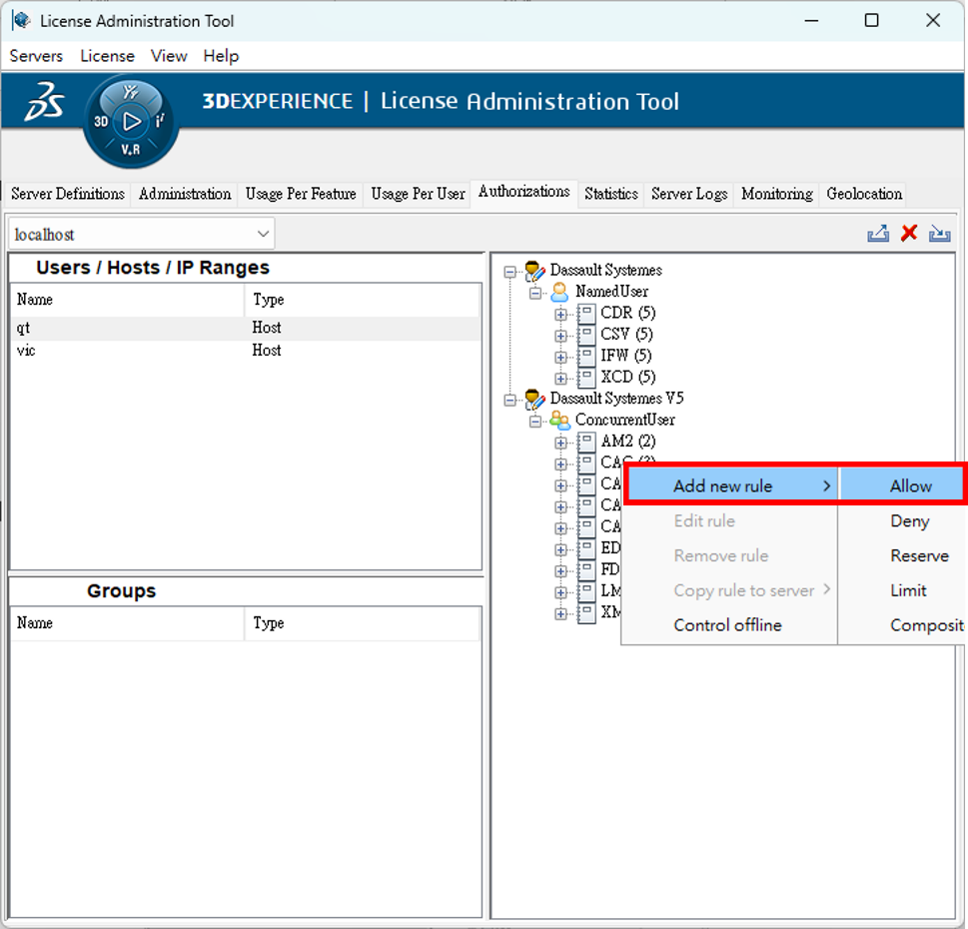Click the import authorizations icon
Screen dimensions: 968x929
pos(940,234)
